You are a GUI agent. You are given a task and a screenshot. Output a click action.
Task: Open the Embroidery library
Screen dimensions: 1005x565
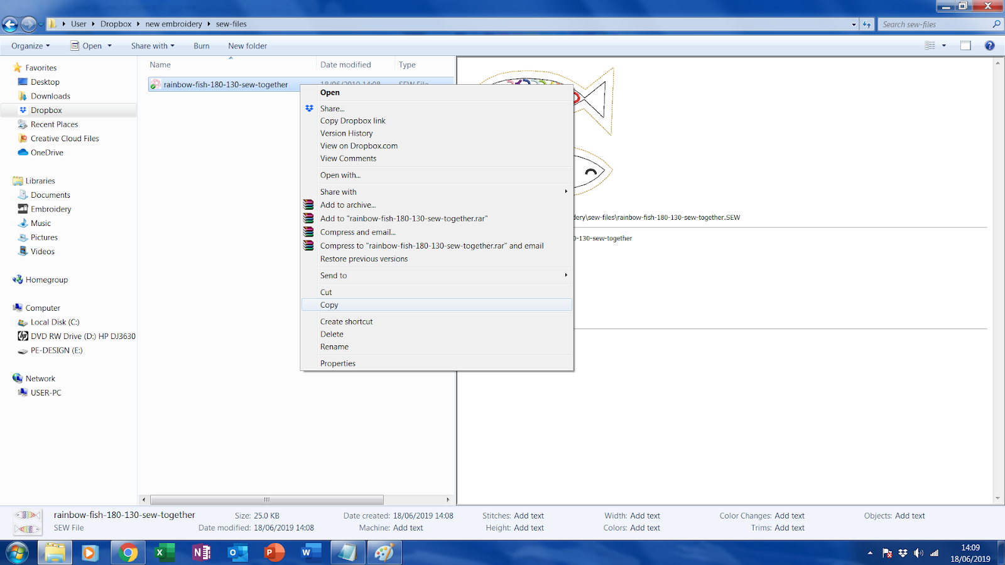click(51, 209)
